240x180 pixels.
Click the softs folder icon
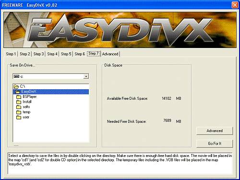click(x=19, y=107)
